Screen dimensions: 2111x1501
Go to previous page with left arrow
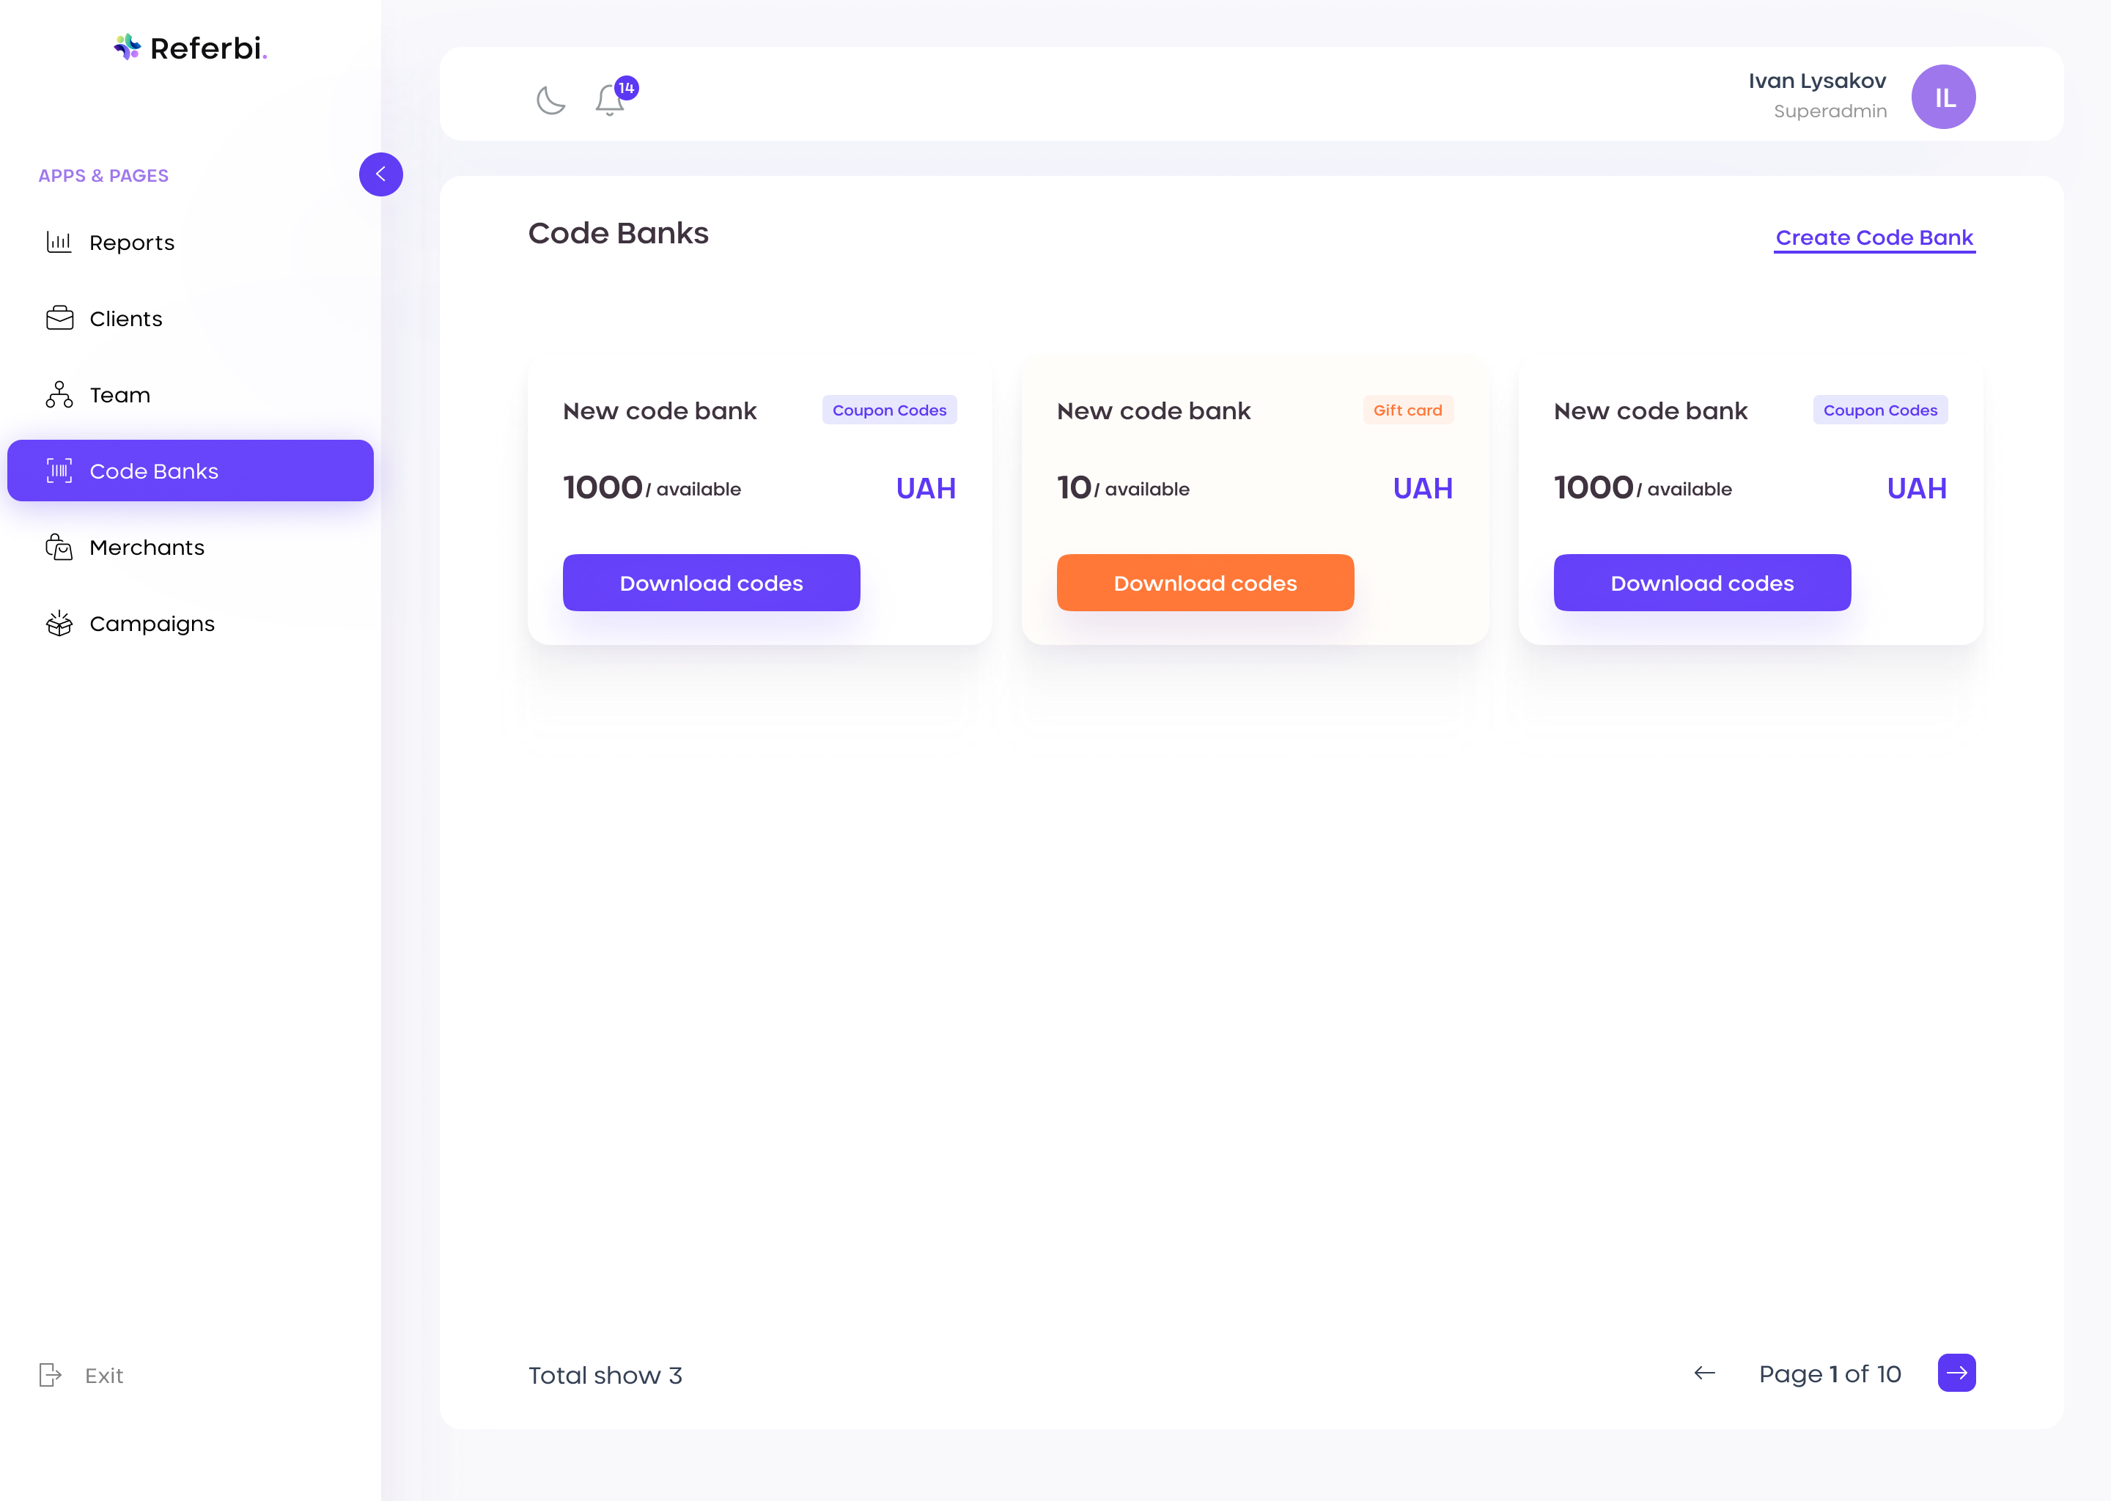click(1704, 1373)
